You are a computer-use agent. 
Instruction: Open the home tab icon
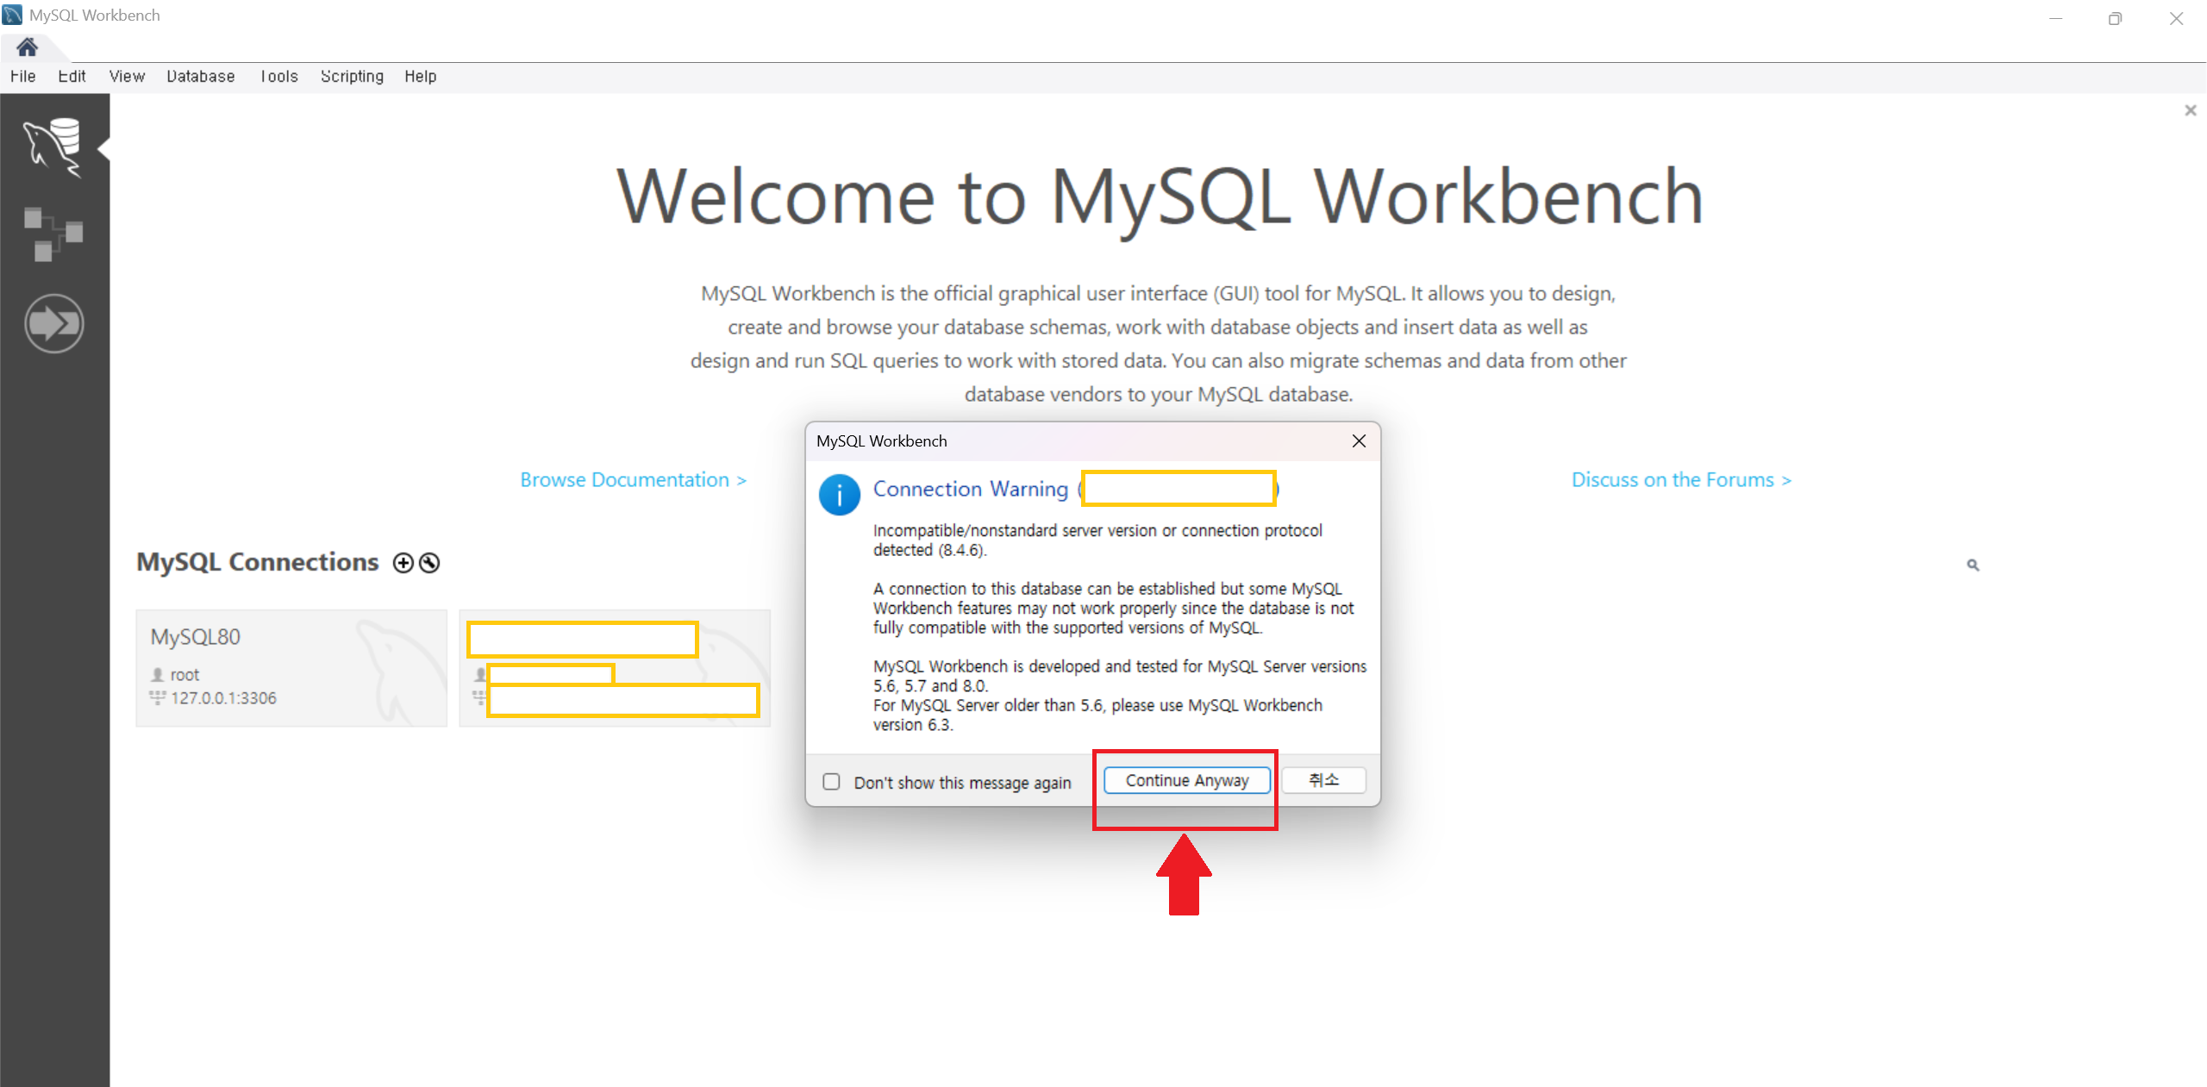pyautogui.click(x=27, y=47)
